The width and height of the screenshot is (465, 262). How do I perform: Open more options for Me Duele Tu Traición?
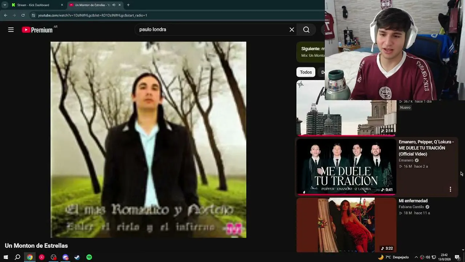[450, 189]
